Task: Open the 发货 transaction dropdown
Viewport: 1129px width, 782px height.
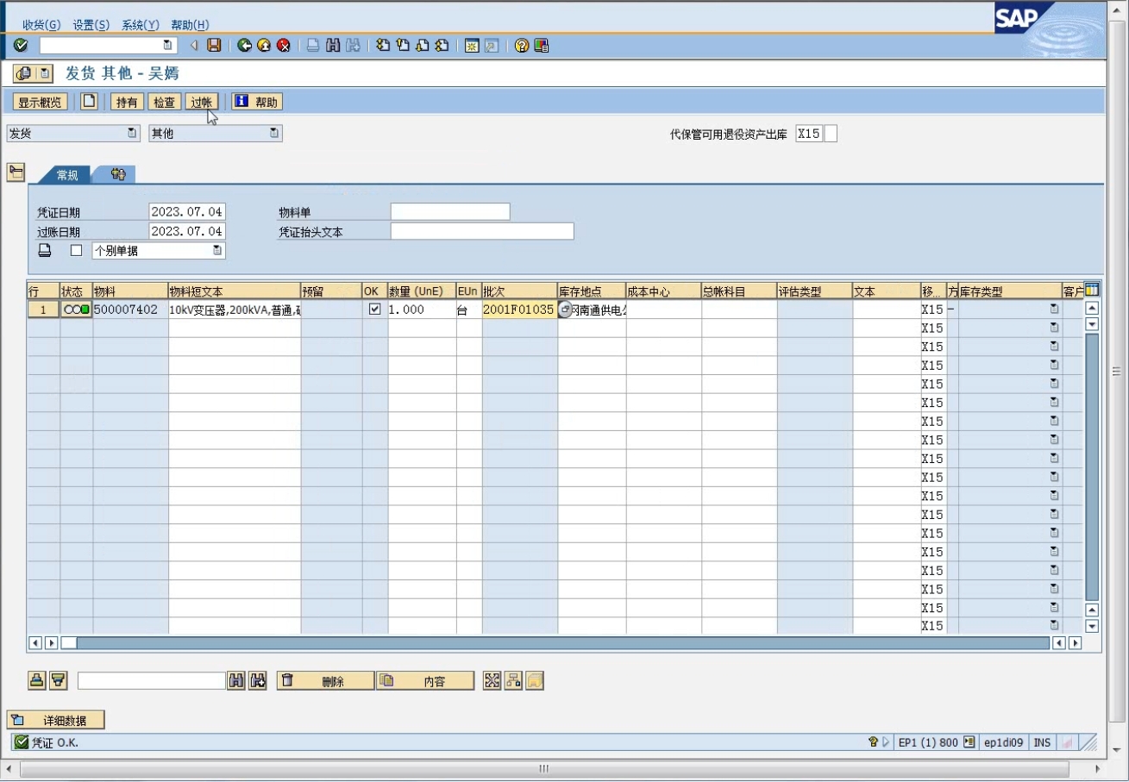Action: pyautogui.click(x=72, y=134)
